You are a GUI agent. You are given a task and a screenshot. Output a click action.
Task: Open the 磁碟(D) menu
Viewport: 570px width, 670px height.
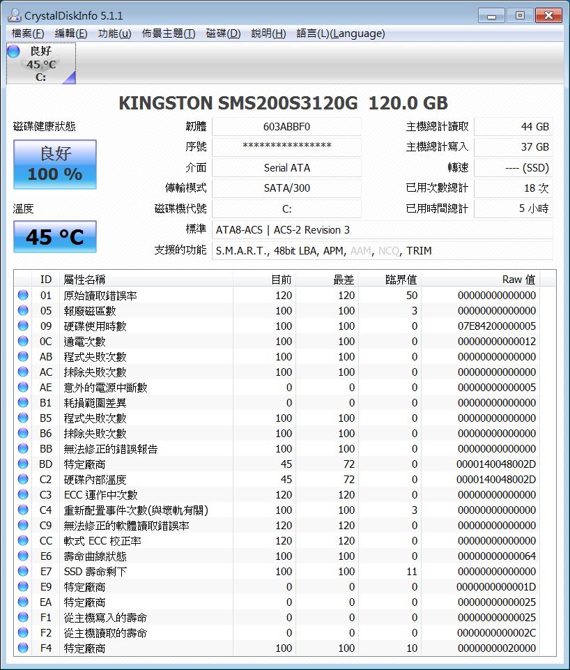223,33
